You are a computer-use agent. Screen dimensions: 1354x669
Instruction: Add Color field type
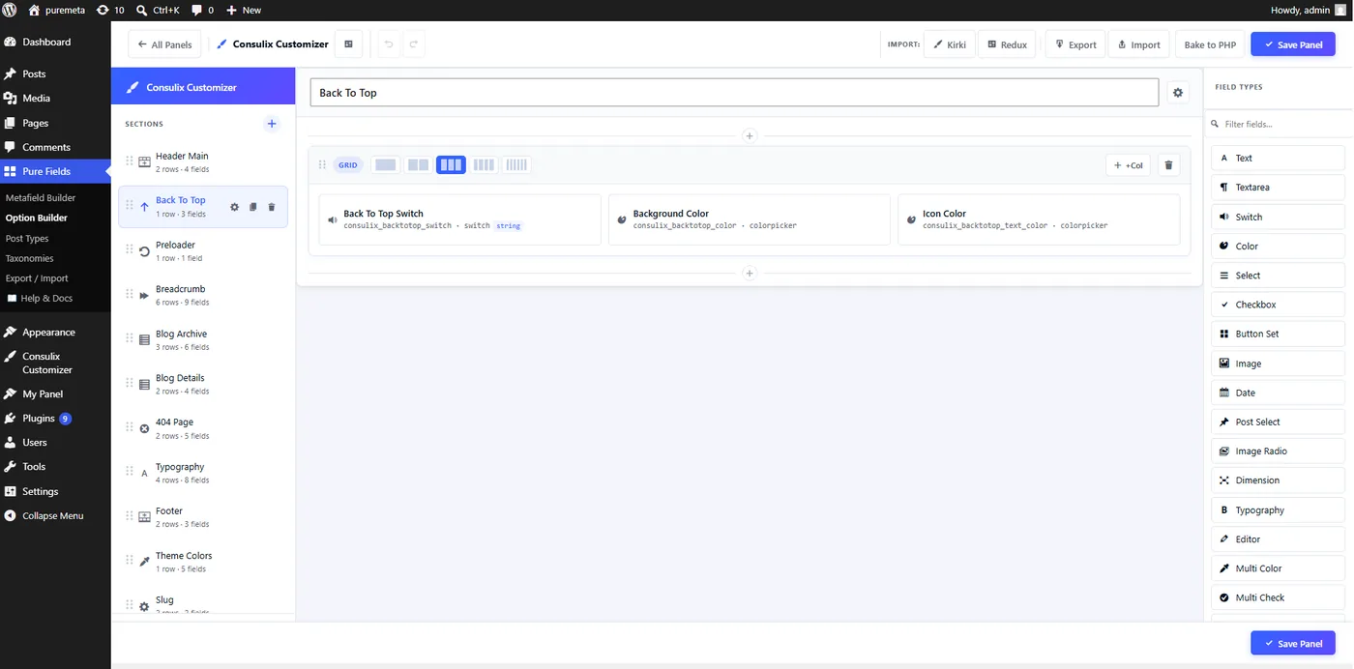1278,246
